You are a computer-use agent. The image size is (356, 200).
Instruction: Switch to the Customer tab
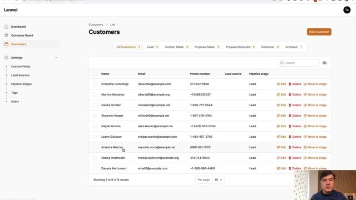(270, 47)
